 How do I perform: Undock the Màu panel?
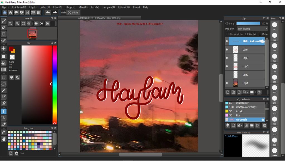pyautogui.click(x=52, y=43)
